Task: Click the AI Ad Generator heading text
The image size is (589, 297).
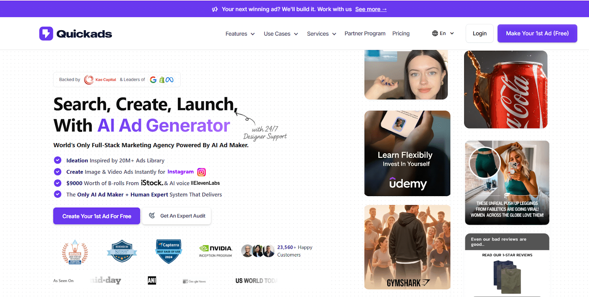Action: tap(164, 125)
